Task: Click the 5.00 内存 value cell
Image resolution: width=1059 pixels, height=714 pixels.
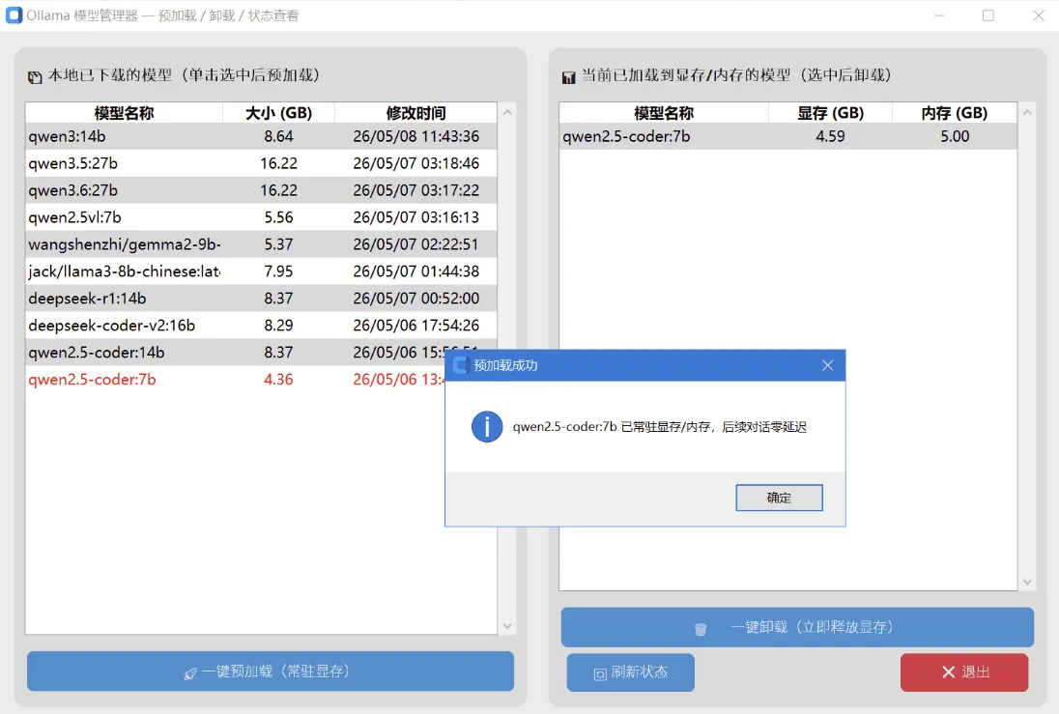Action: tap(955, 136)
